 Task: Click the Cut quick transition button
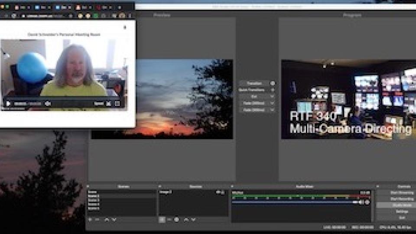(x=254, y=97)
